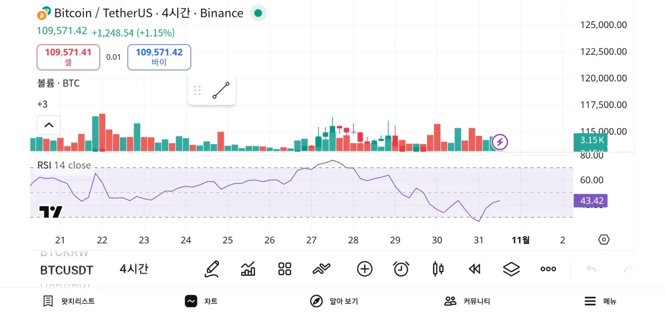Go to the 왓치리스트 tab
665x315 pixels.
click(69, 301)
